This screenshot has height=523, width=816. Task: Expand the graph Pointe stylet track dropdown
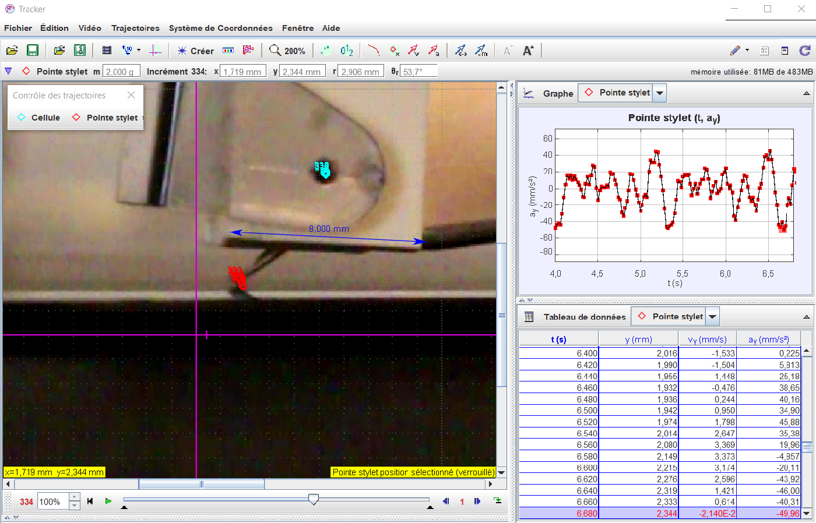click(x=660, y=93)
